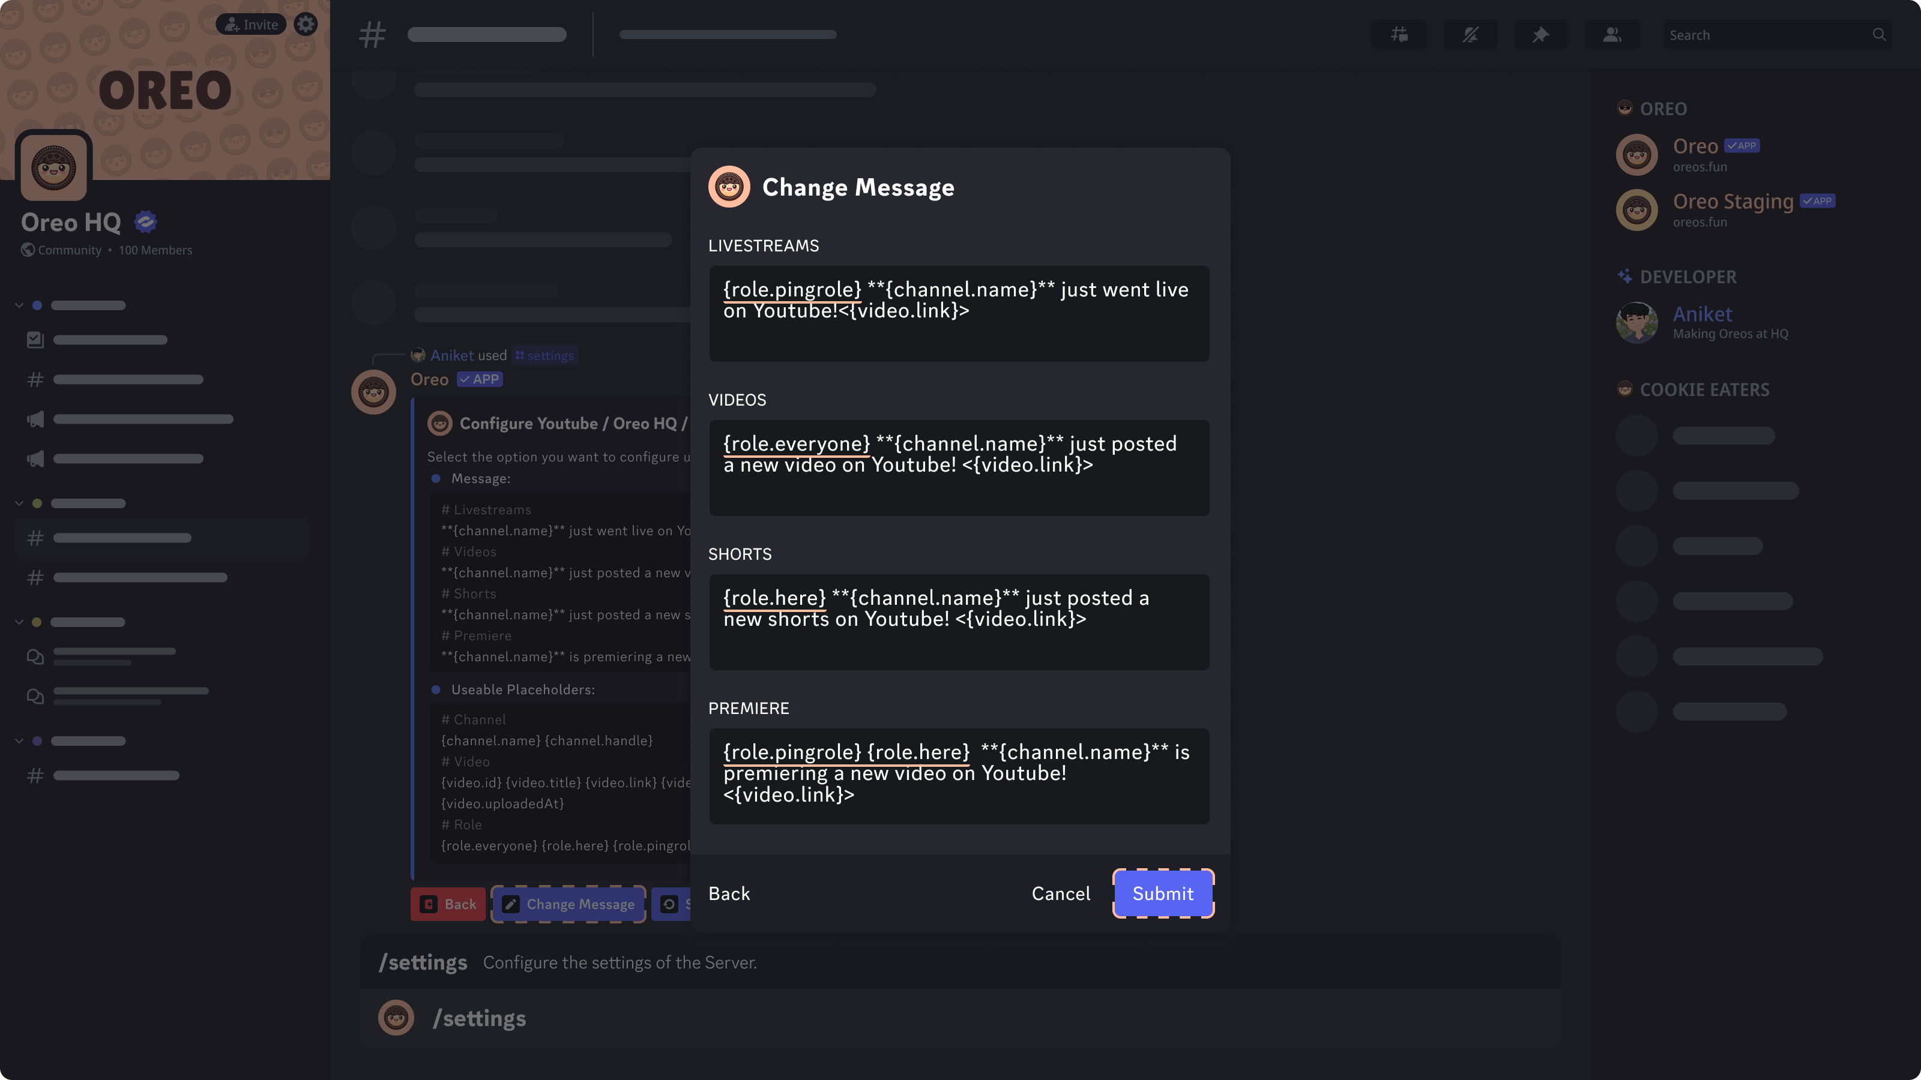Click the /settings command suggestion
This screenshot has height=1080, width=1921.
coord(960,962)
